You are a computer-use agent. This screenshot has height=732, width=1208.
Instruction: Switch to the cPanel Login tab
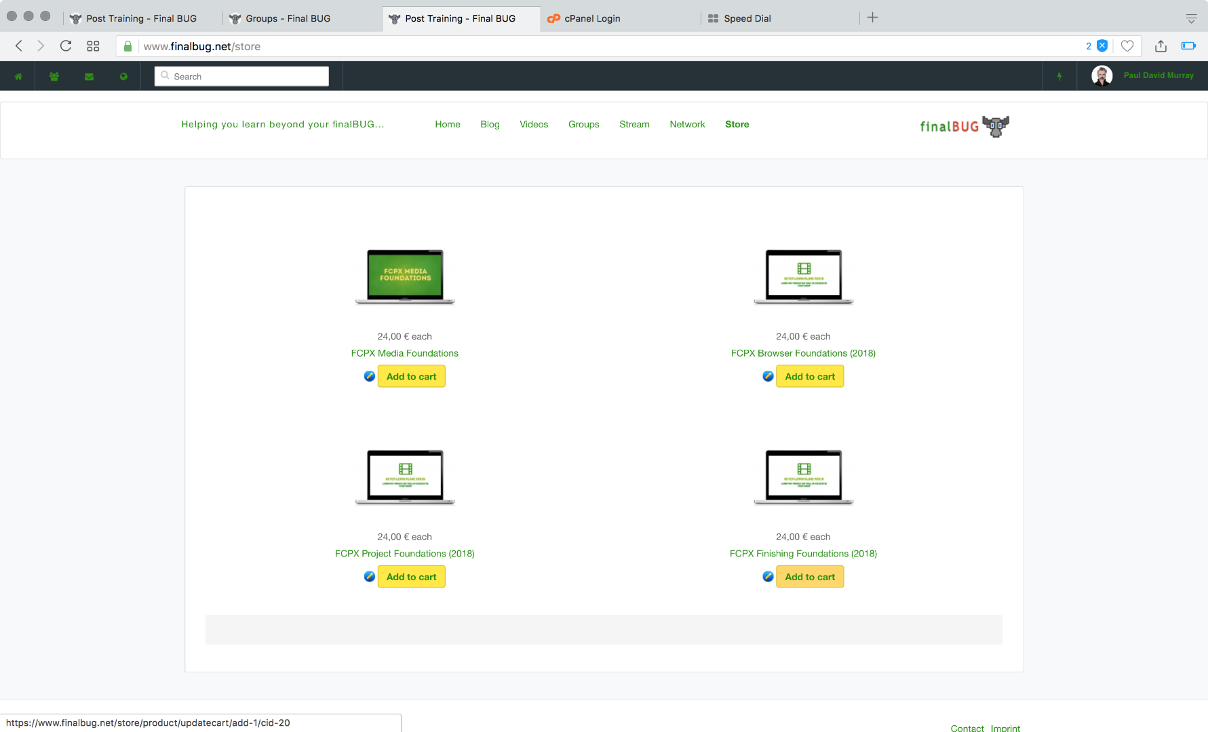pyautogui.click(x=621, y=18)
